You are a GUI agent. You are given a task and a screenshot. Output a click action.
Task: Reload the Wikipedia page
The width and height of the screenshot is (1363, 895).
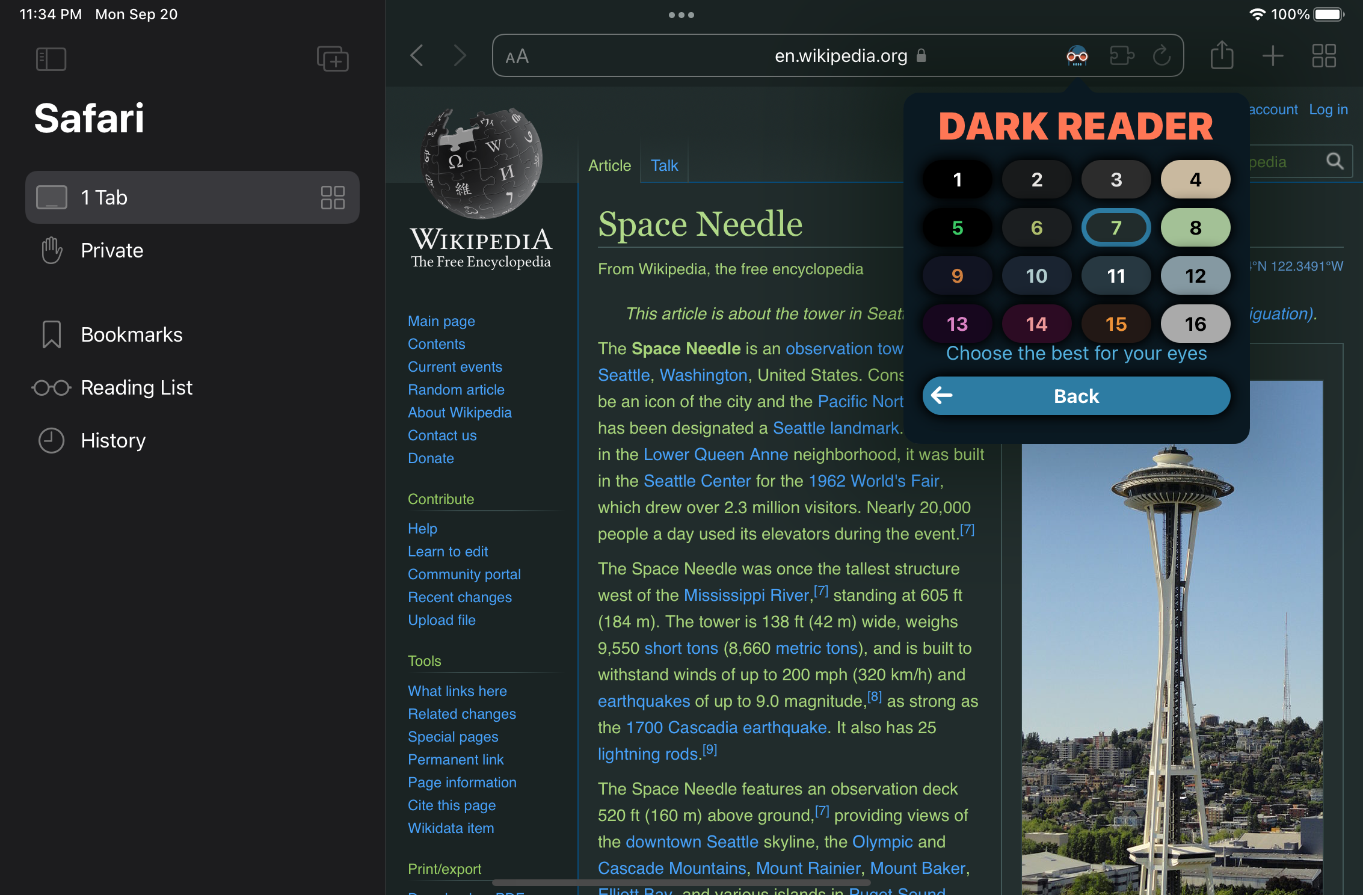1161,55
